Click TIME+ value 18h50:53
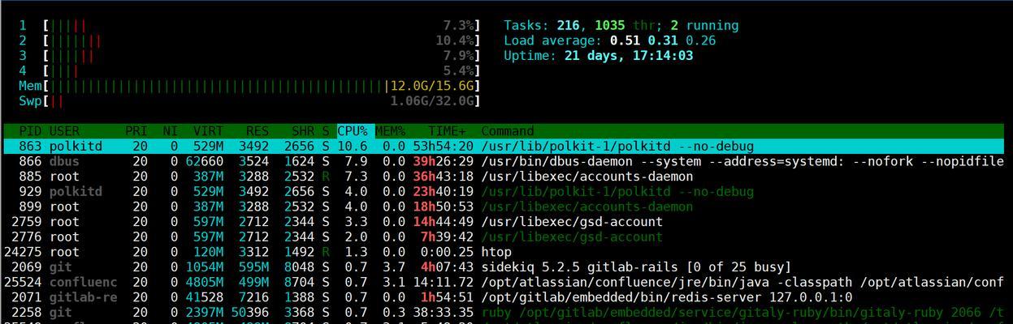1013x324 pixels. point(443,207)
